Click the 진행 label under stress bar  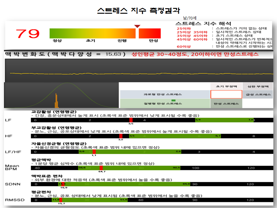(x=122, y=41)
